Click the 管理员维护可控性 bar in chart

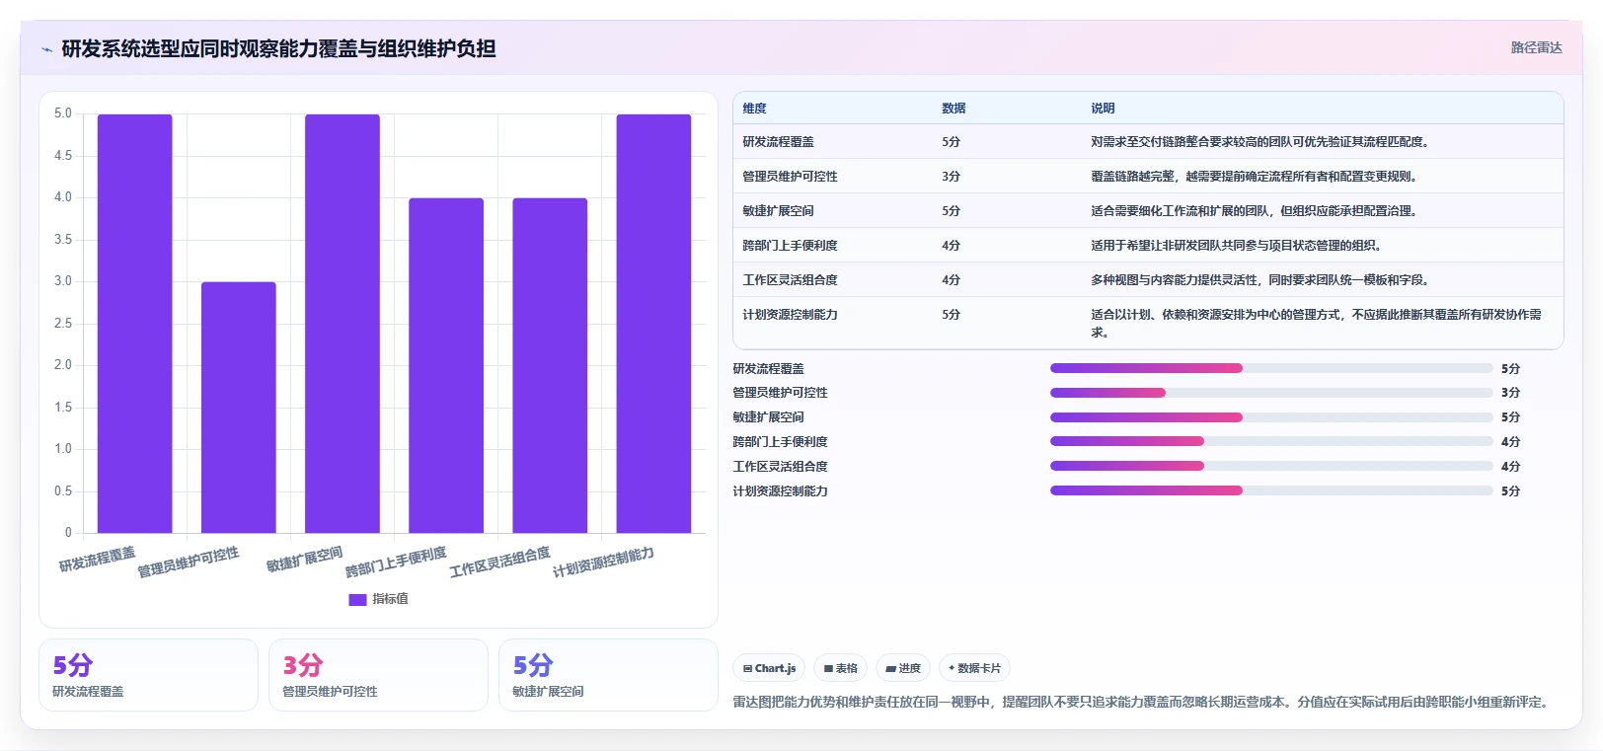point(239,408)
